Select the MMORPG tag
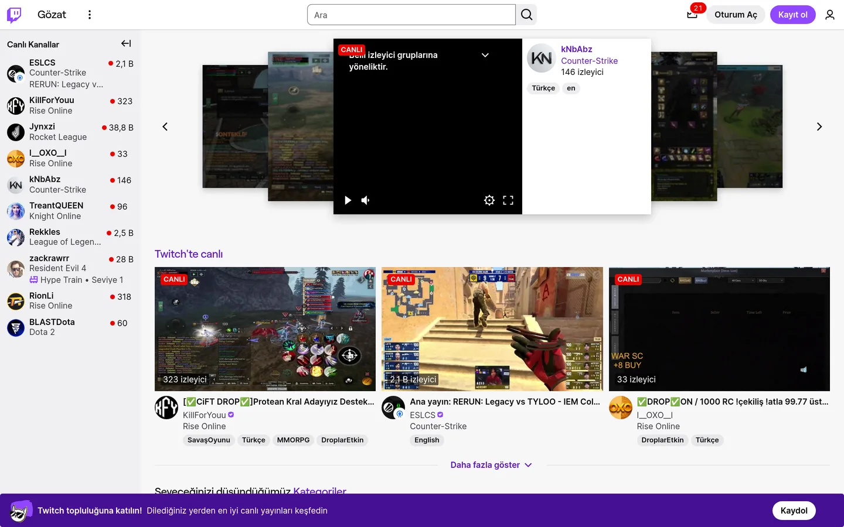844x527 pixels. tap(293, 440)
